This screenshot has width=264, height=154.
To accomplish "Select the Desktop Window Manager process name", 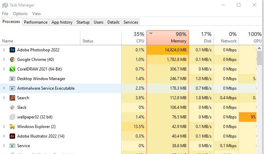I will coord(41,79).
